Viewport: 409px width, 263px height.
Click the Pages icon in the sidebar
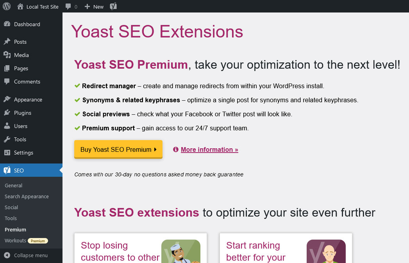[9, 68]
